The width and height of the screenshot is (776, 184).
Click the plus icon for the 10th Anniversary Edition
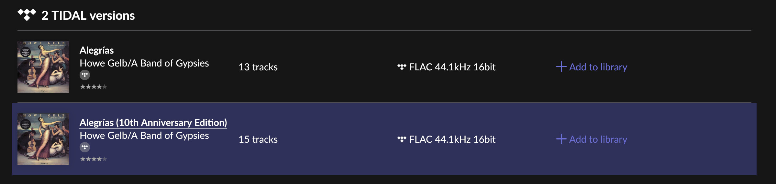coord(561,139)
